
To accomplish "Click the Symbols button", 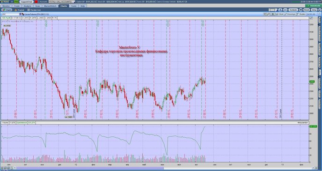I will pos(293,10).
